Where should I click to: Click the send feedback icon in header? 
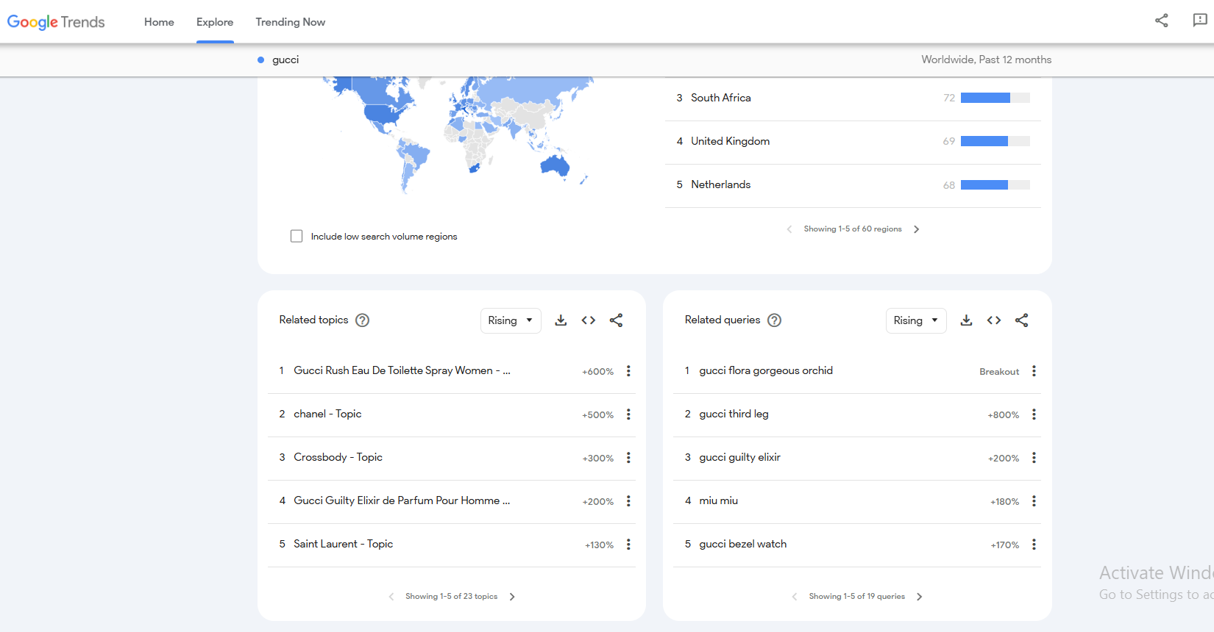1200,21
